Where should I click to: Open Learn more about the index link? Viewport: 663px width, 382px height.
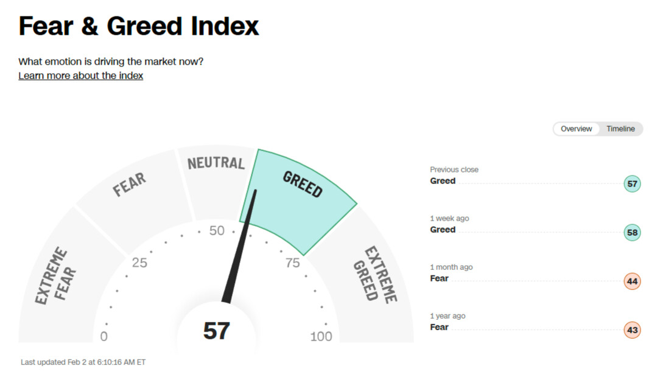tap(81, 76)
